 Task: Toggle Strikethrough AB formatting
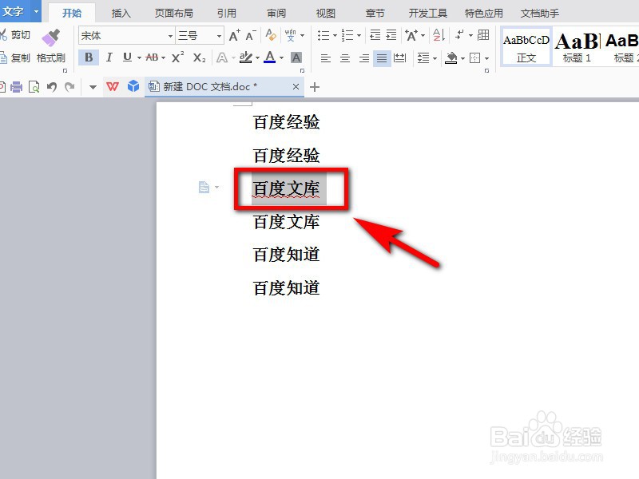152,57
